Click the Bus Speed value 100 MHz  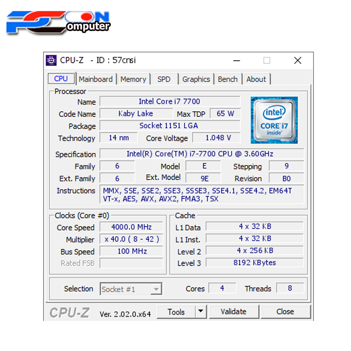[131, 251]
